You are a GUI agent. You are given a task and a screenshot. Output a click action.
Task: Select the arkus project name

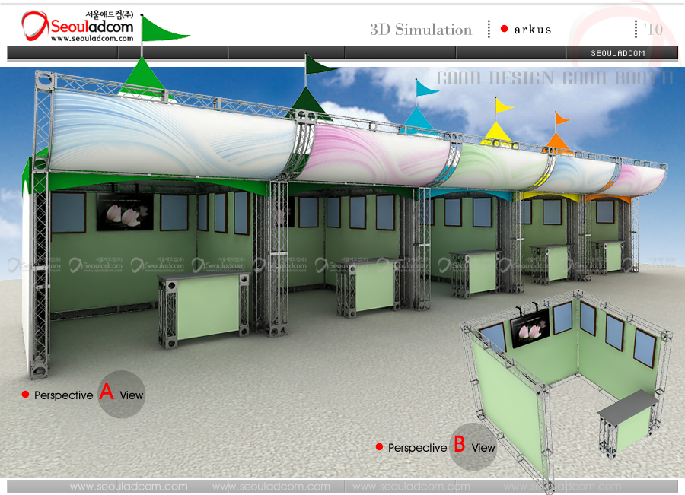coord(532,30)
